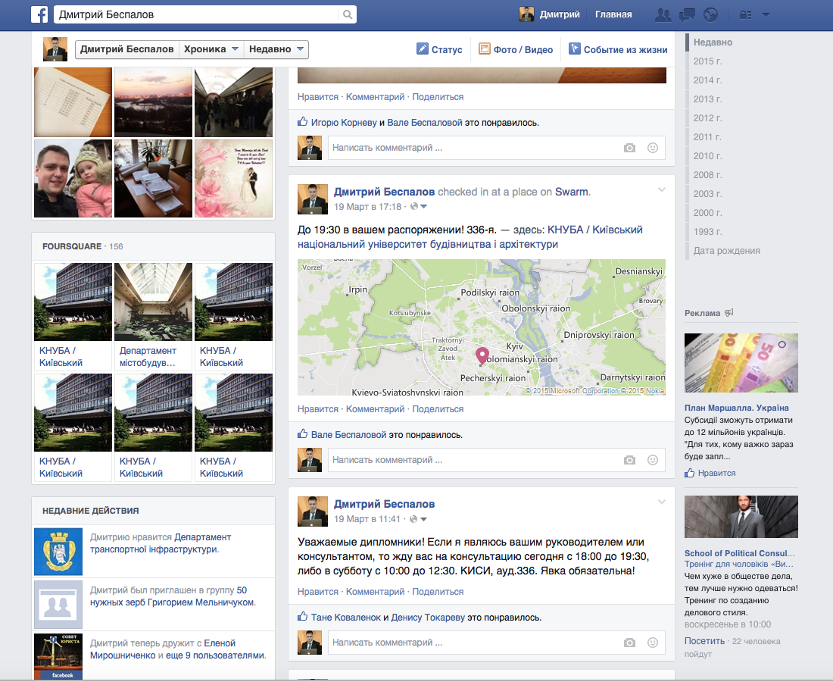
Task: Expand the Недавно dropdown button
Action: pos(277,49)
